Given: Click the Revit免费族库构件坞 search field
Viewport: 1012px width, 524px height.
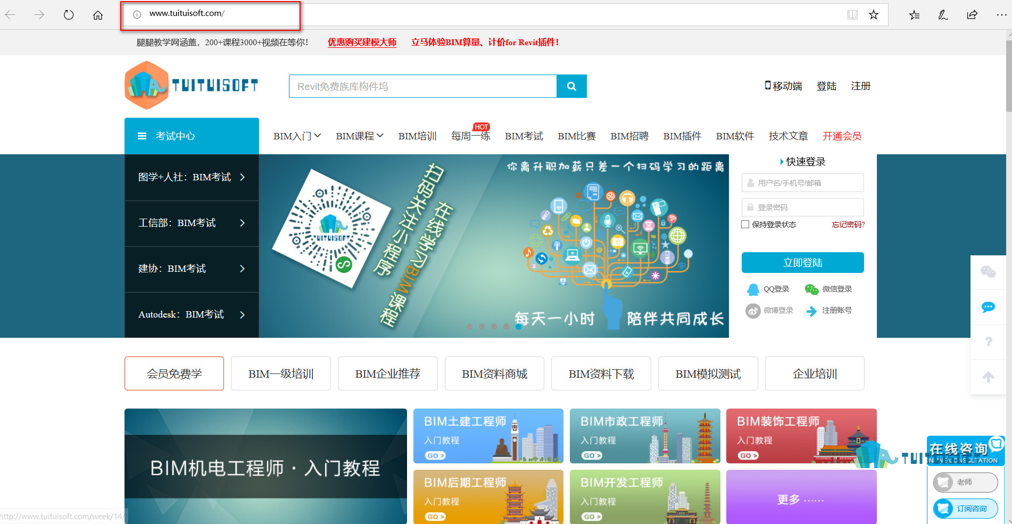Looking at the screenshot, I should pos(423,86).
